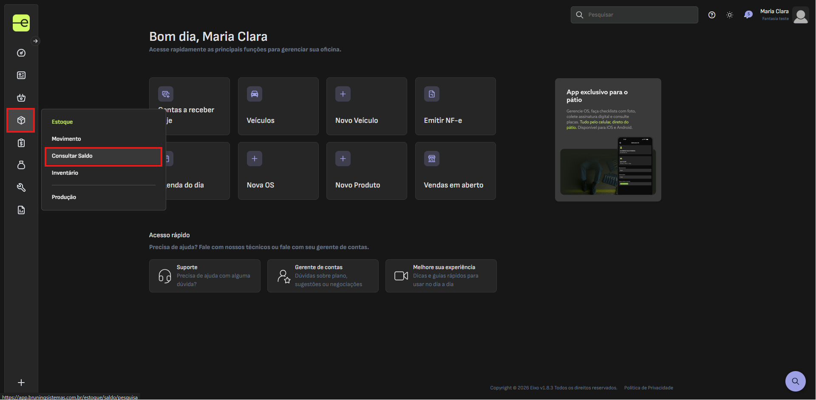
Task: Open the Gerente de contas card
Action: click(x=323, y=276)
